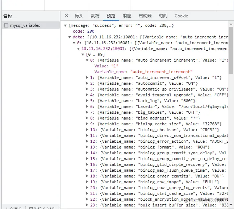Click the preview scrollbar down arrow

tap(231, 205)
